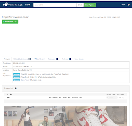Click the IP Address label cell
The image size is (132, 126).
(7, 63)
